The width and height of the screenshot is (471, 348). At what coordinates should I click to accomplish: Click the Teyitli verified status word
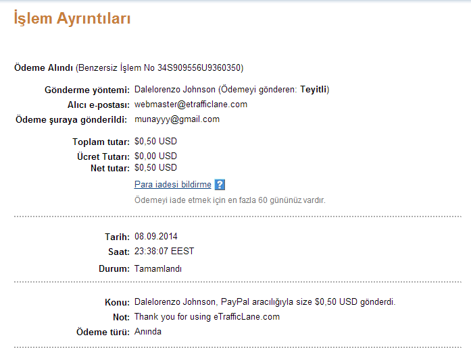pos(314,90)
